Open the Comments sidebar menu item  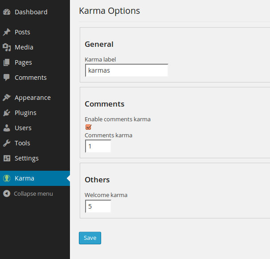(x=35, y=78)
